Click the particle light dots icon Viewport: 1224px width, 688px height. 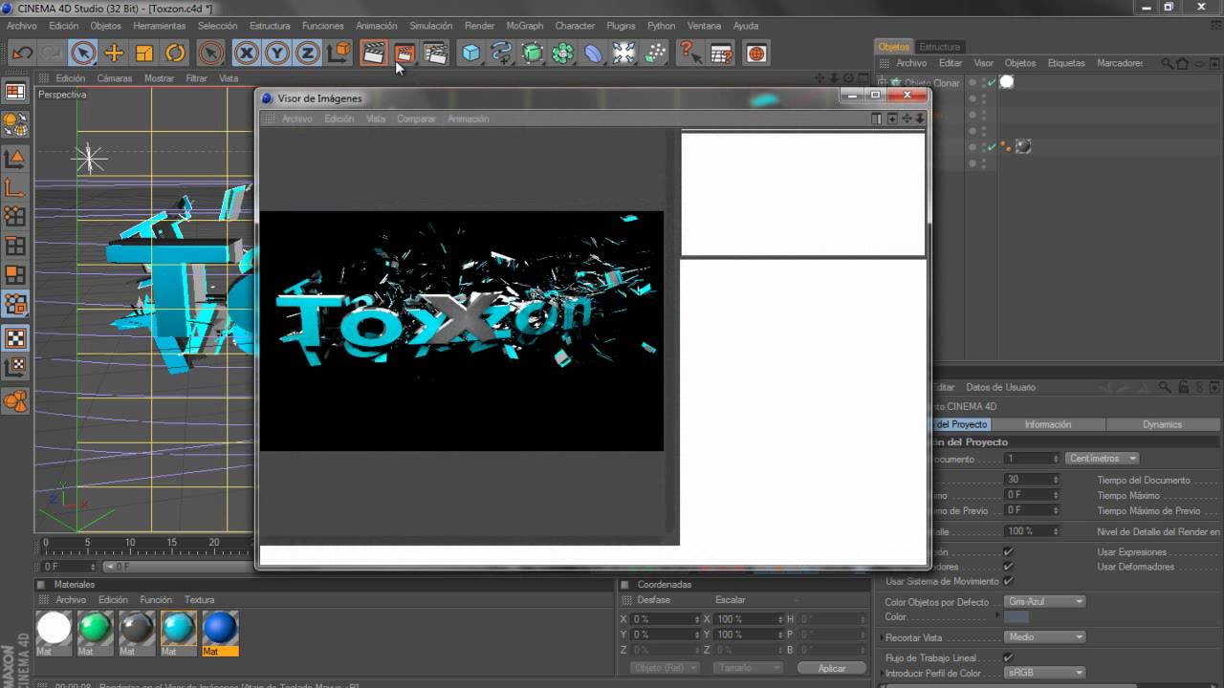[x=656, y=54]
